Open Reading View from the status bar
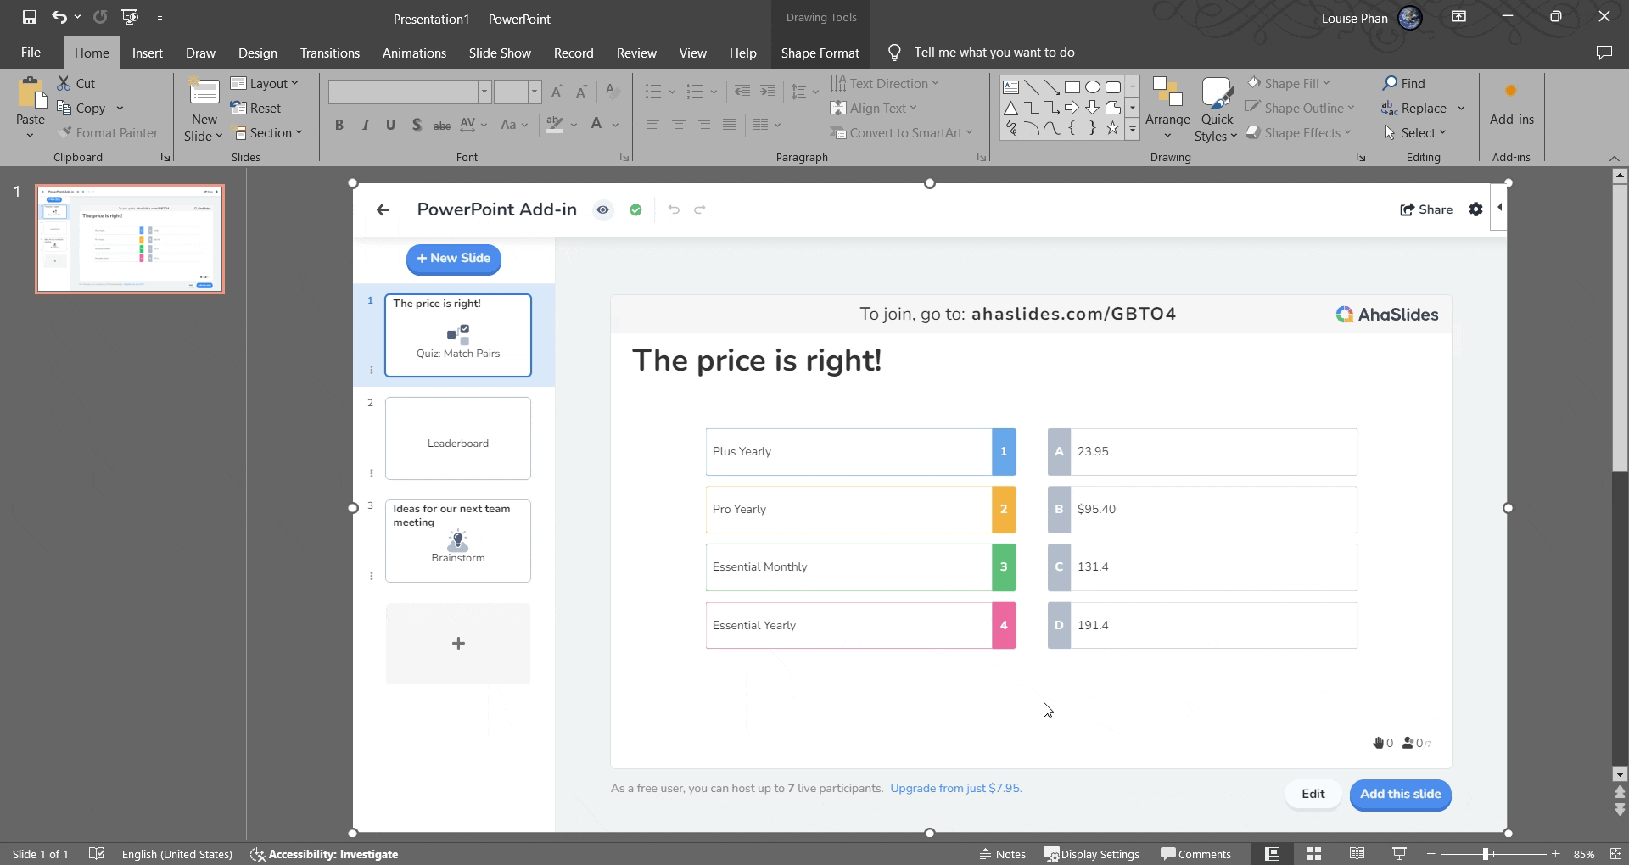Viewport: 1629px width, 865px height. (1357, 854)
